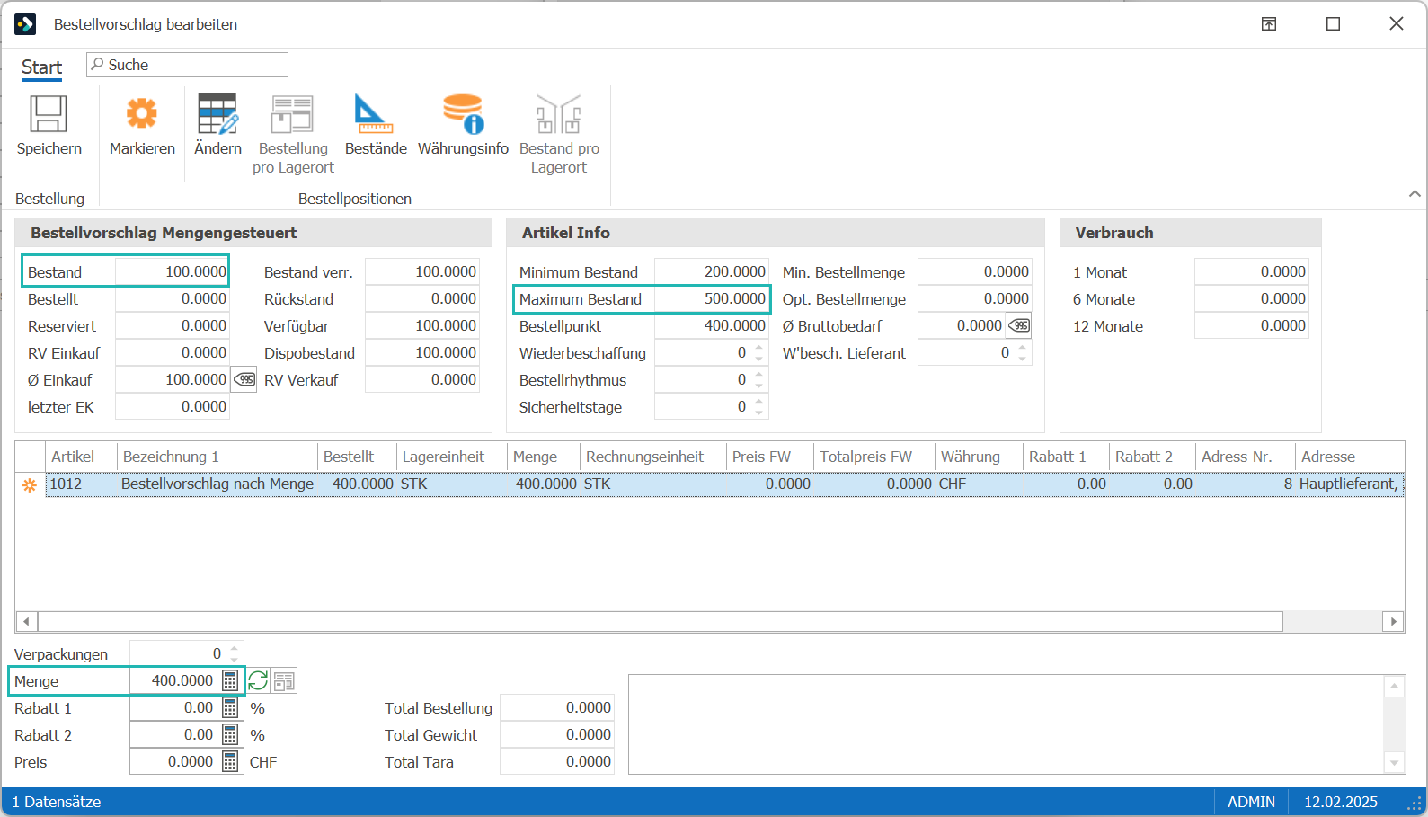Screen dimensions: 1428x817
Task: Open calculator next to Menge field
Action: [x=230, y=681]
